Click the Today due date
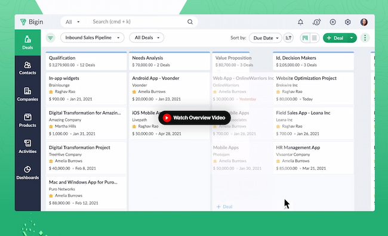The width and height of the screenshot is (388, 236). point(307,99)
